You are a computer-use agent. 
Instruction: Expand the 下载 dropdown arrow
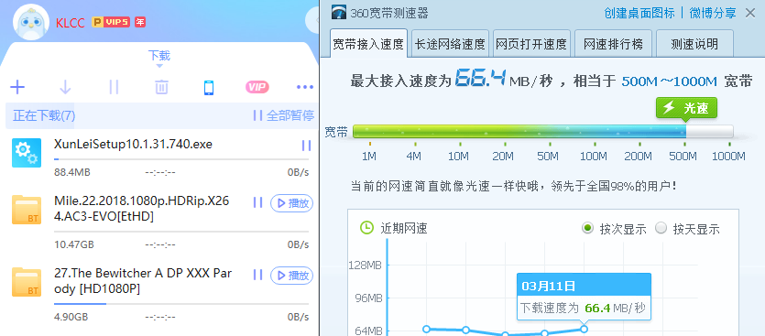point(159,66)
